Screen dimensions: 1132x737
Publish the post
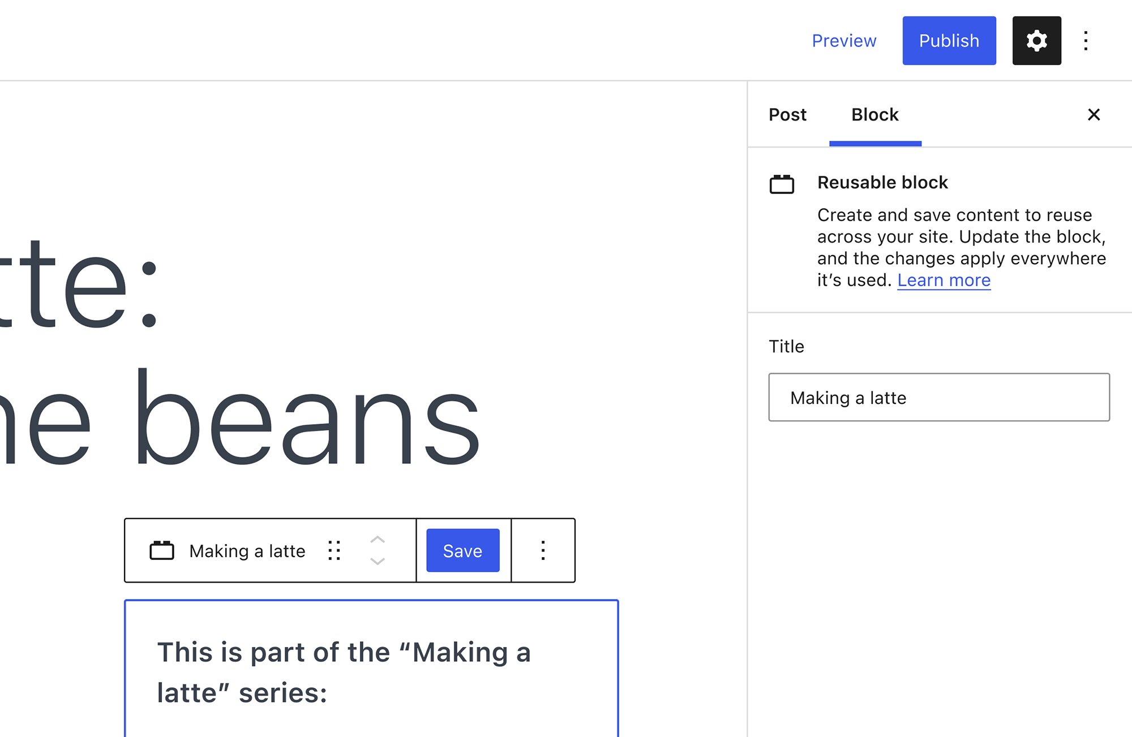click(x=949, y=40)
